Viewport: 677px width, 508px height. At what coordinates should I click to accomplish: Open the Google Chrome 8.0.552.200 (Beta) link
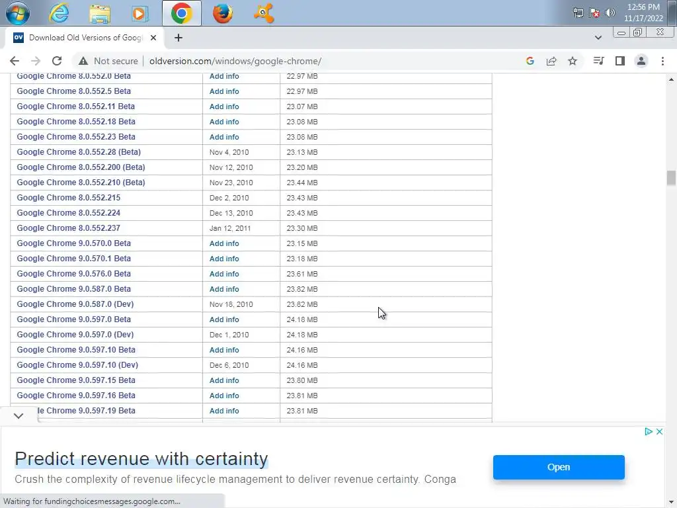click(81, 167)
